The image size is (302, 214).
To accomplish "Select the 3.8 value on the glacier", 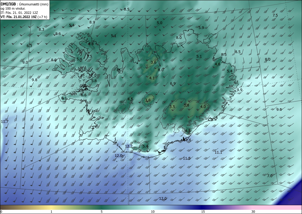I will tap(186, 105).
